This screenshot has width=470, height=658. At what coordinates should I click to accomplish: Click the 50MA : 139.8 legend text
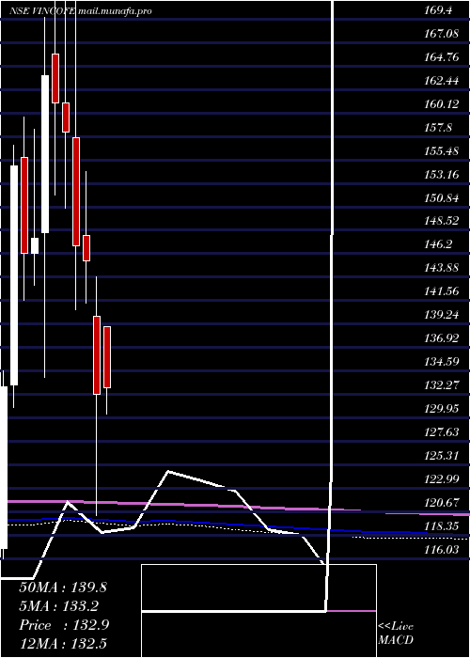[x=63, y=587]
